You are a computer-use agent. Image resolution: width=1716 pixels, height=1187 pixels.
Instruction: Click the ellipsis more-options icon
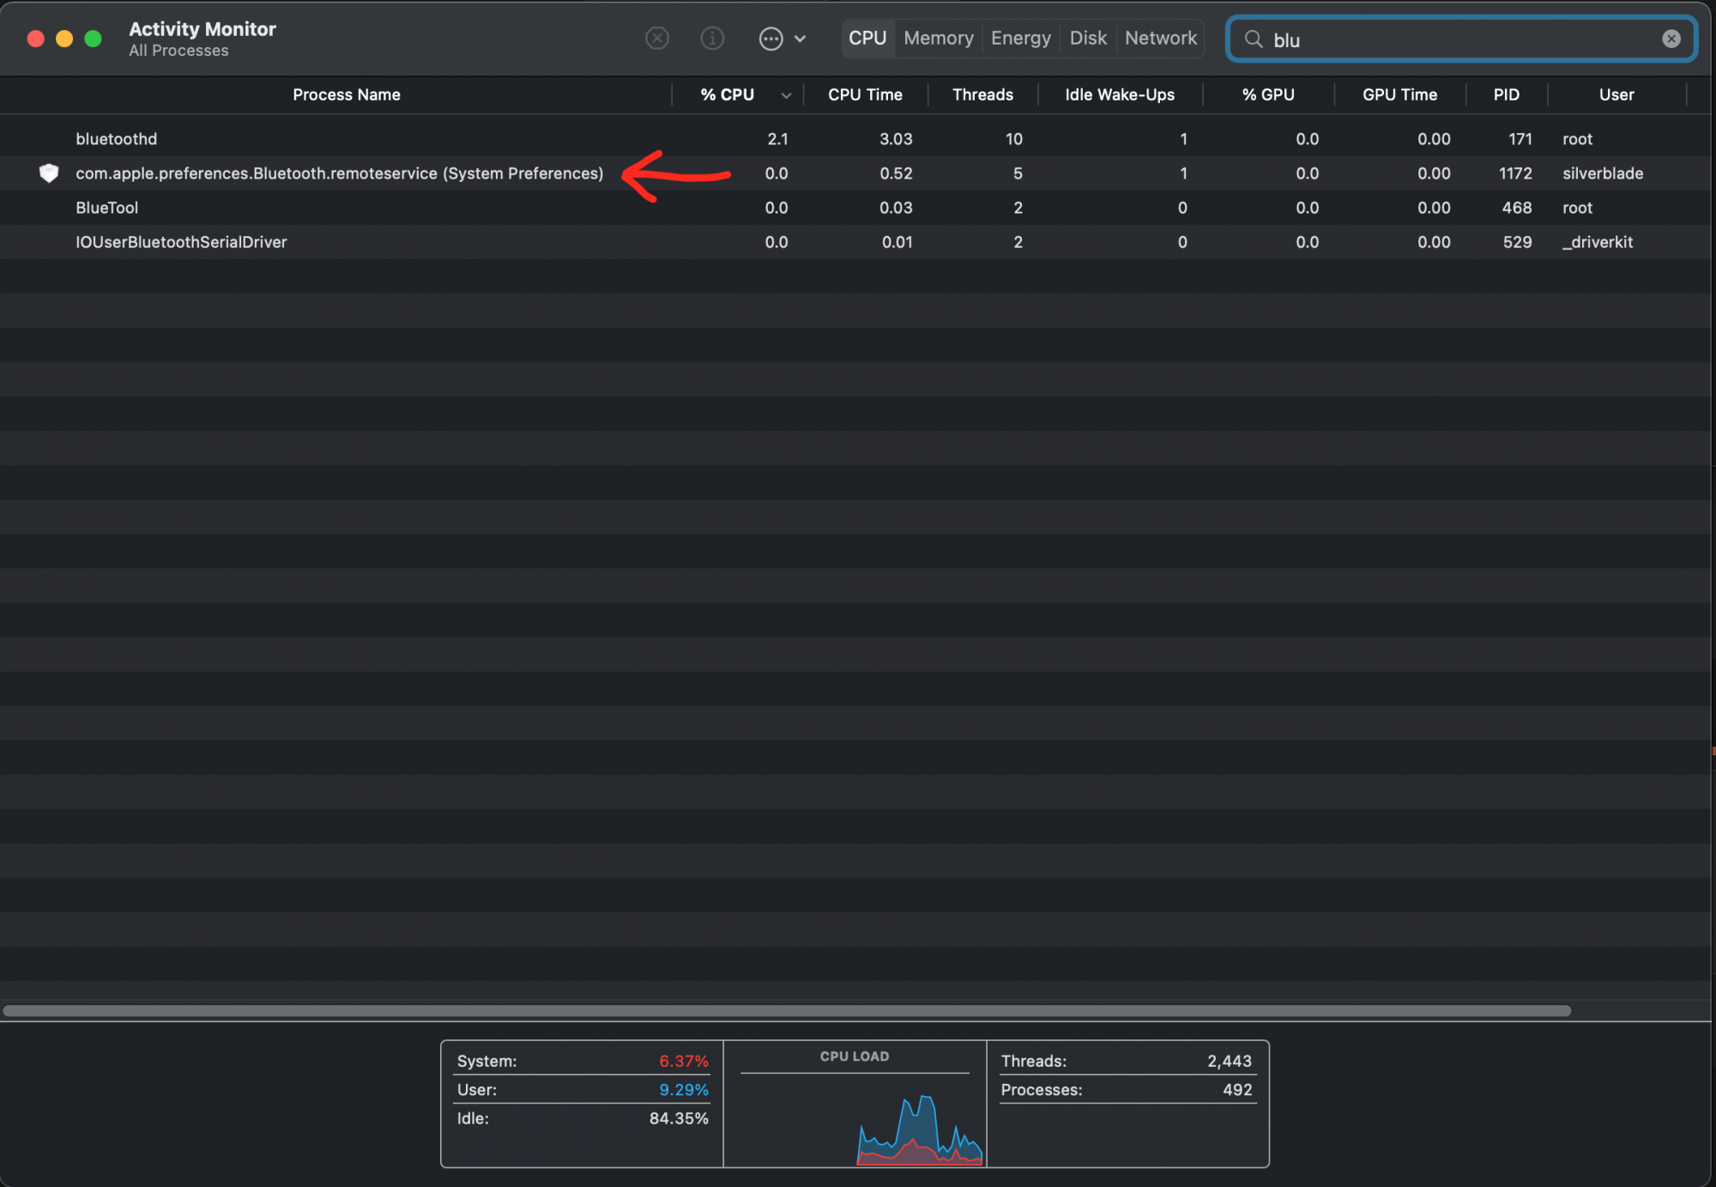tap(770, 39)
